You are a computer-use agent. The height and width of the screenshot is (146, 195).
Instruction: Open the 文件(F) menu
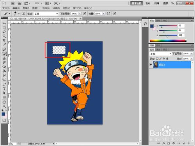(6, 8)
